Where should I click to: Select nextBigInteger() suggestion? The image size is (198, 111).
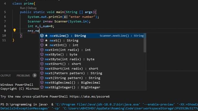92,87
